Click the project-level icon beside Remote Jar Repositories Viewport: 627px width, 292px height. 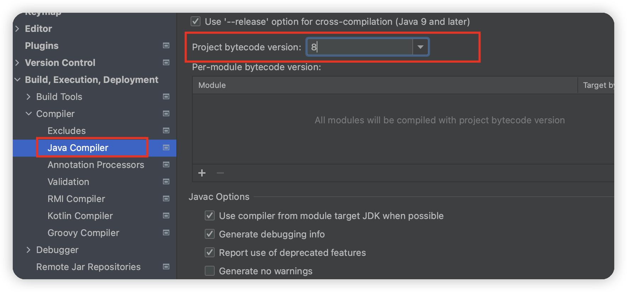coord(166,266)
